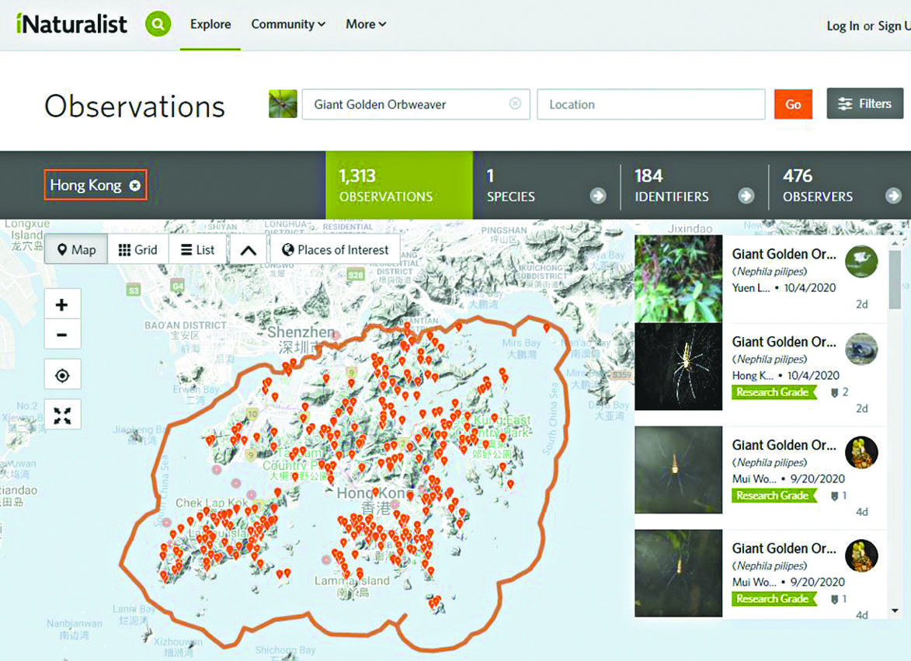Remove the Hong Kong place filter
Image resolution: width=911 pixels, height=661 pixels.
coord(135,186)
